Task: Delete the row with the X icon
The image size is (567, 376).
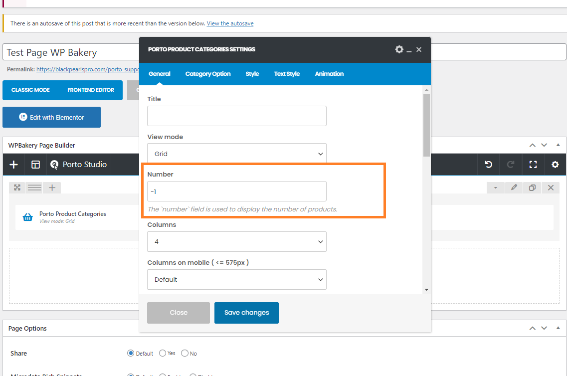Action: click(551, 188)
